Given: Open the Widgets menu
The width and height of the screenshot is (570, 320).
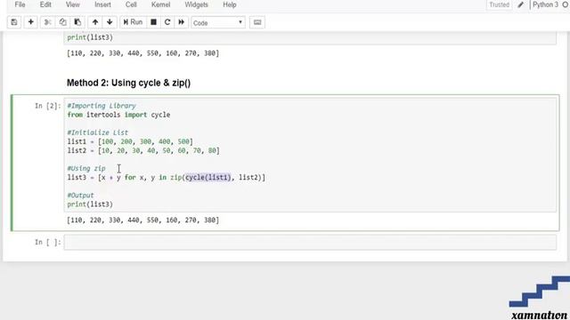Looking at the screenshot, I should [x=196, y=4].
